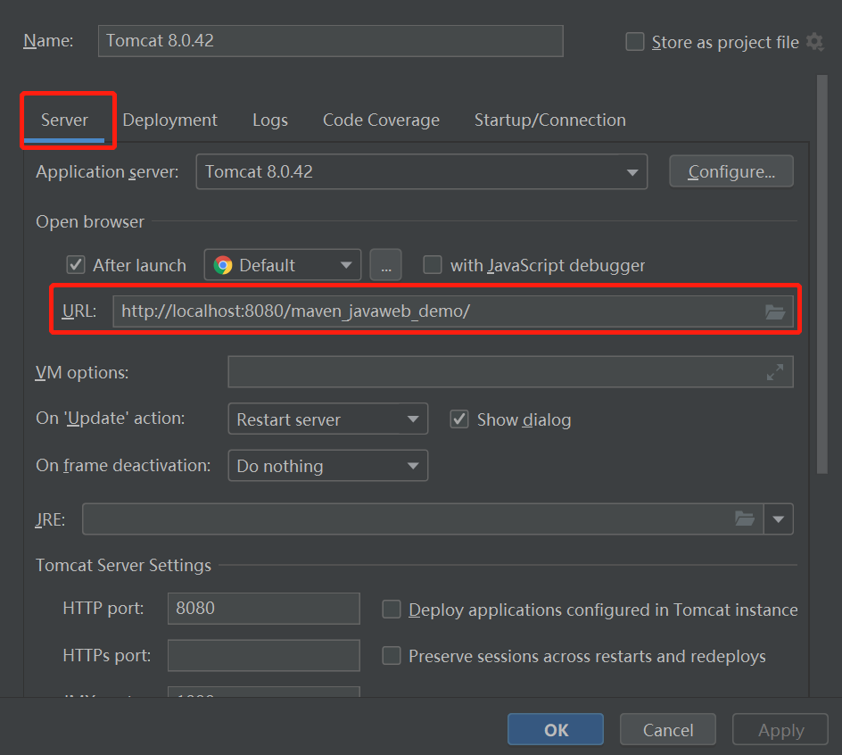This screenshot has height=755, width=842.
Task: Click the Open browser section label
Action: point(90,221)
